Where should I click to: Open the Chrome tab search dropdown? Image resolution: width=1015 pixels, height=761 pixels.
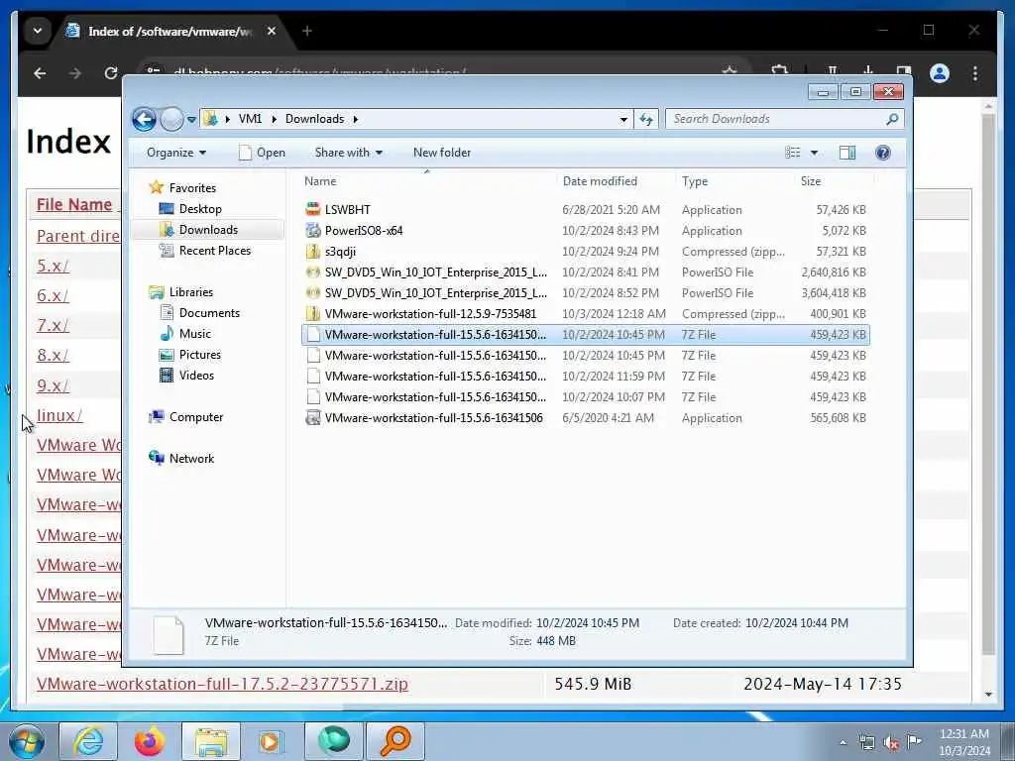click(x=38, y=31)
